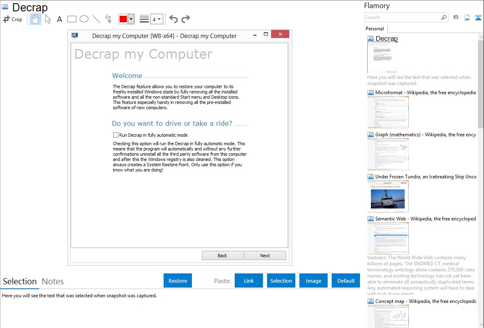
Task: Click the camera capture snapshot icon
Action: [456, 17]
